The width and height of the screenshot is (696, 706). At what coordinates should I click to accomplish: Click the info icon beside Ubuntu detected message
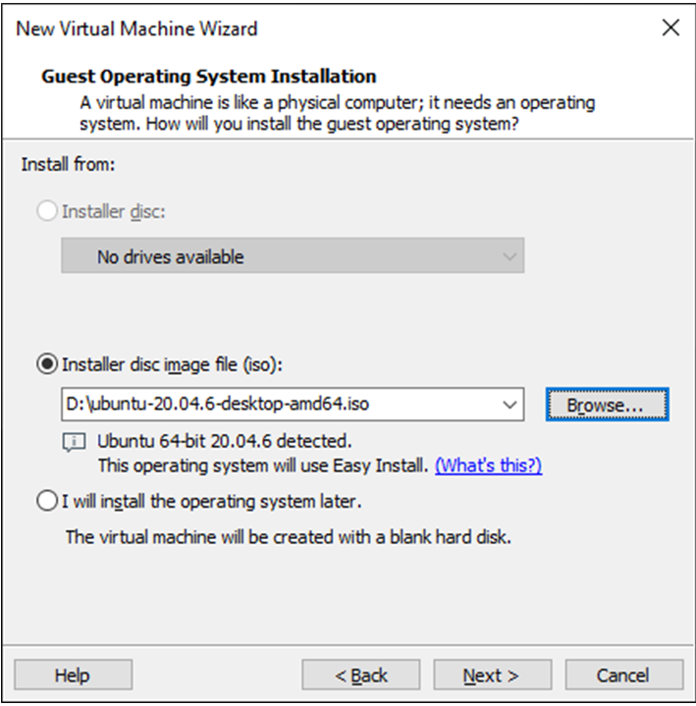point(74,442)
